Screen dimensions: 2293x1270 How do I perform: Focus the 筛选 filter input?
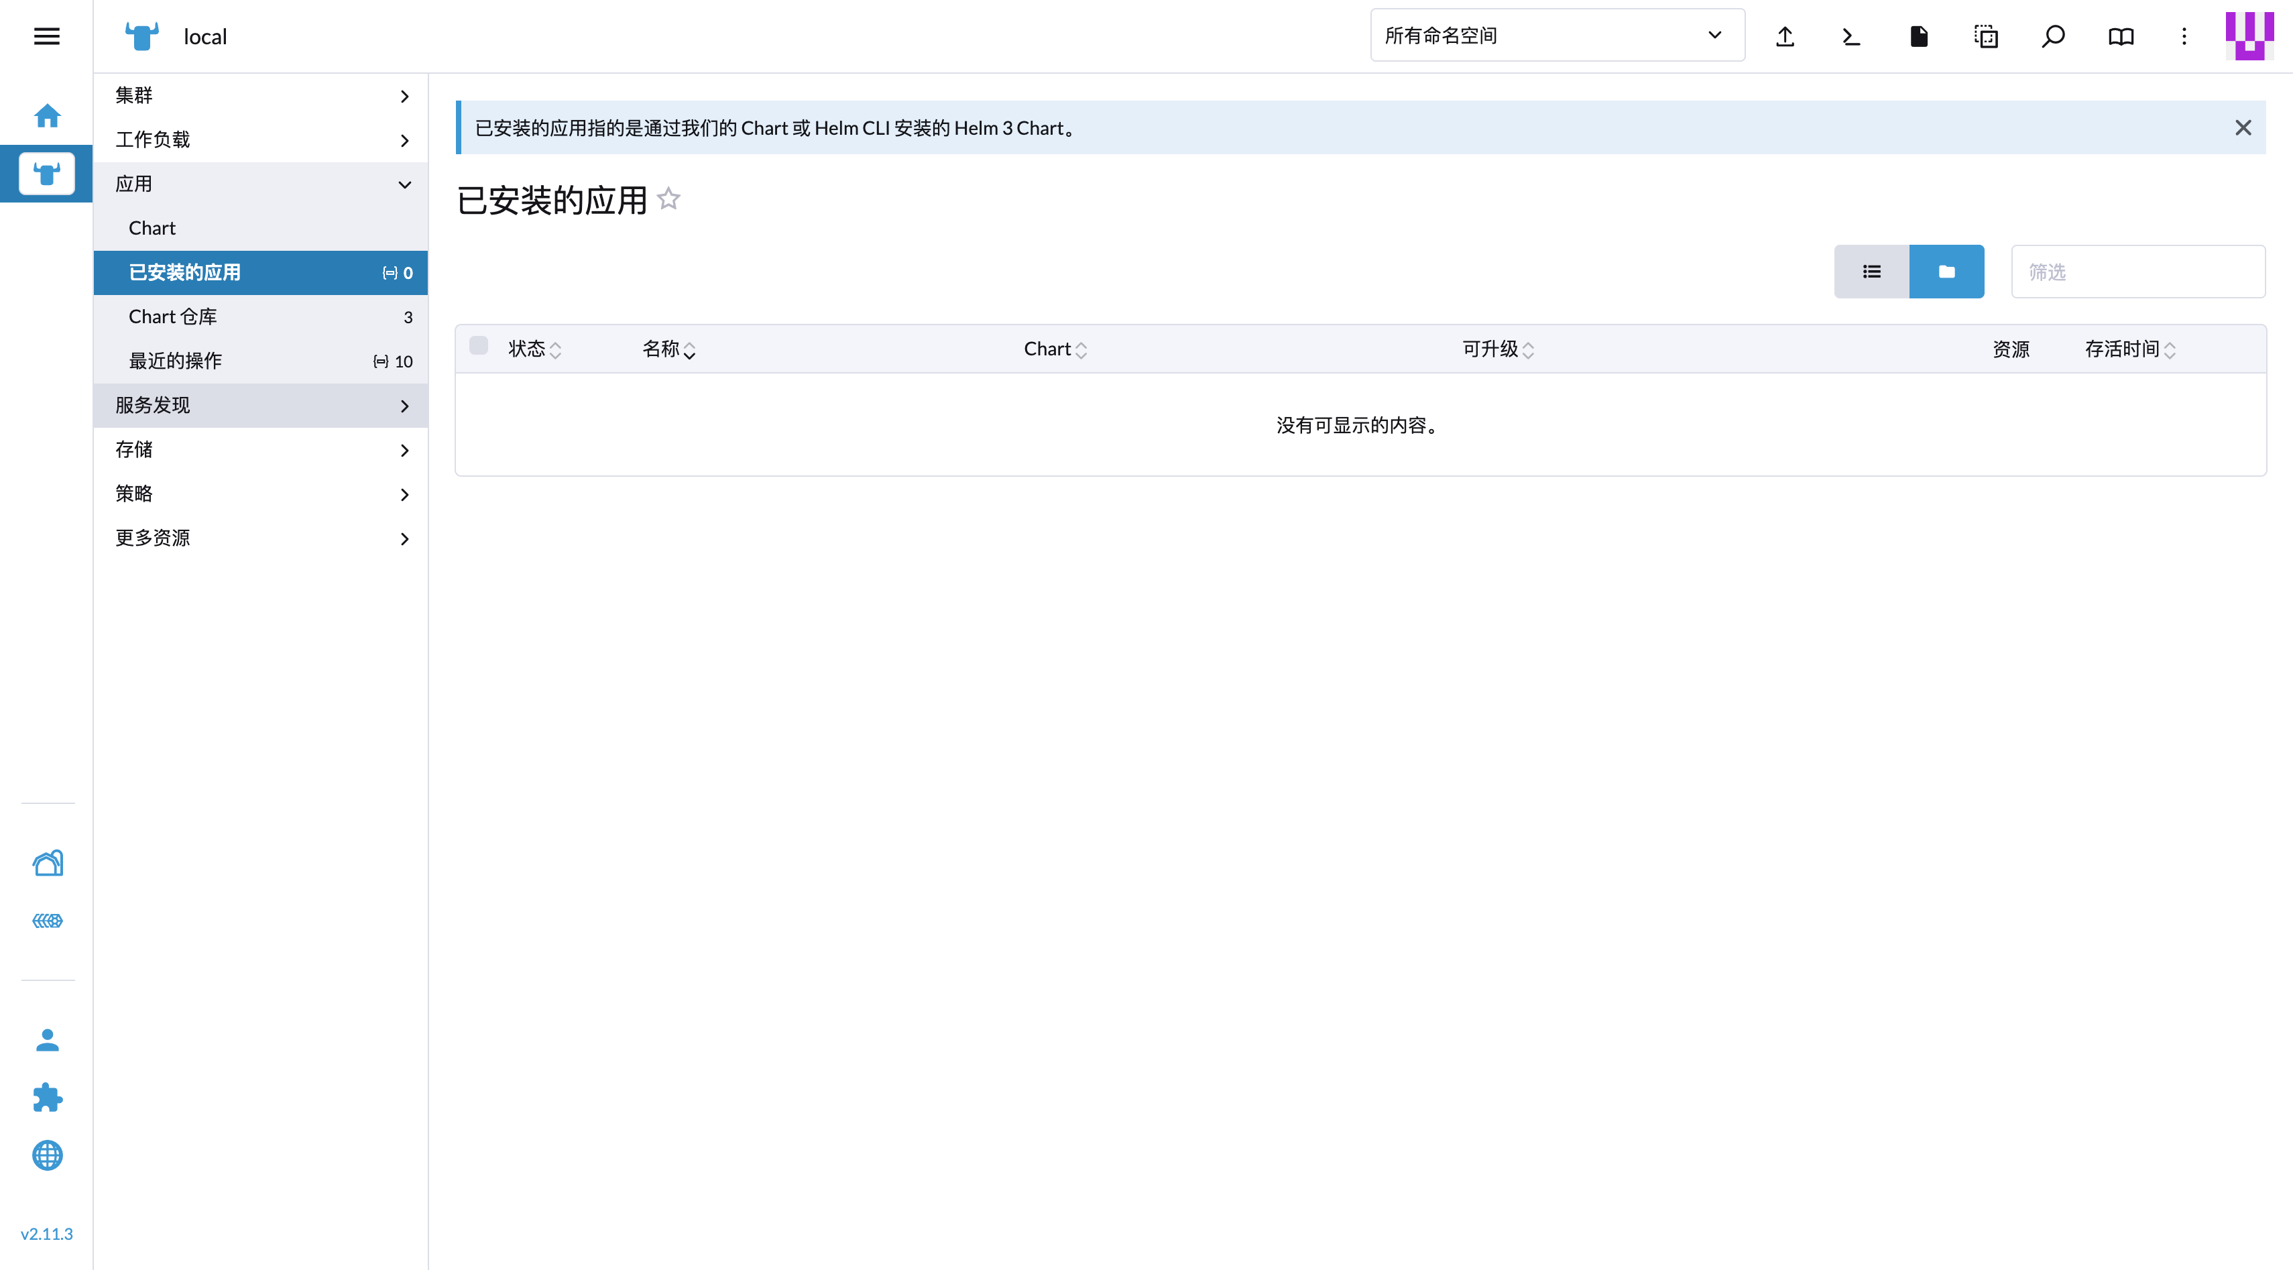[x=2137, y=272]
